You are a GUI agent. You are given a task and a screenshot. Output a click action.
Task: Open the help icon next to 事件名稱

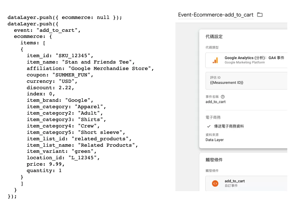pos(223,97)
